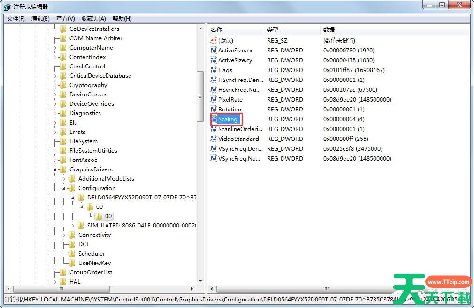474x308 pixels.
Task: Click the tree pane scroll-up arrow
Action: pyautogui.click(x=200, y=29)
